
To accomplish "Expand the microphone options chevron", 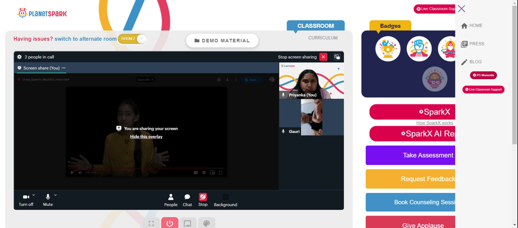I will pos(55,195).
